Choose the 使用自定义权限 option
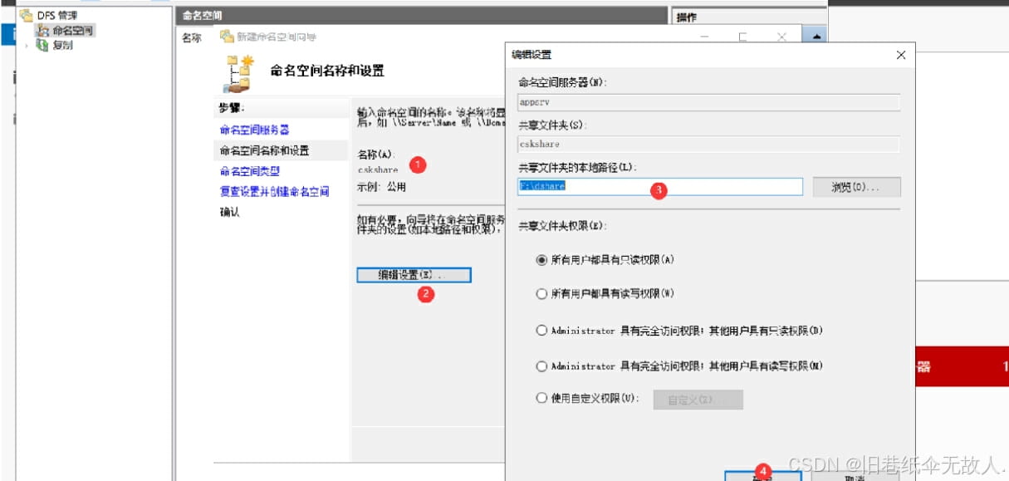Viewport: 1009px width, 481px height. click(x=542, y=399)
